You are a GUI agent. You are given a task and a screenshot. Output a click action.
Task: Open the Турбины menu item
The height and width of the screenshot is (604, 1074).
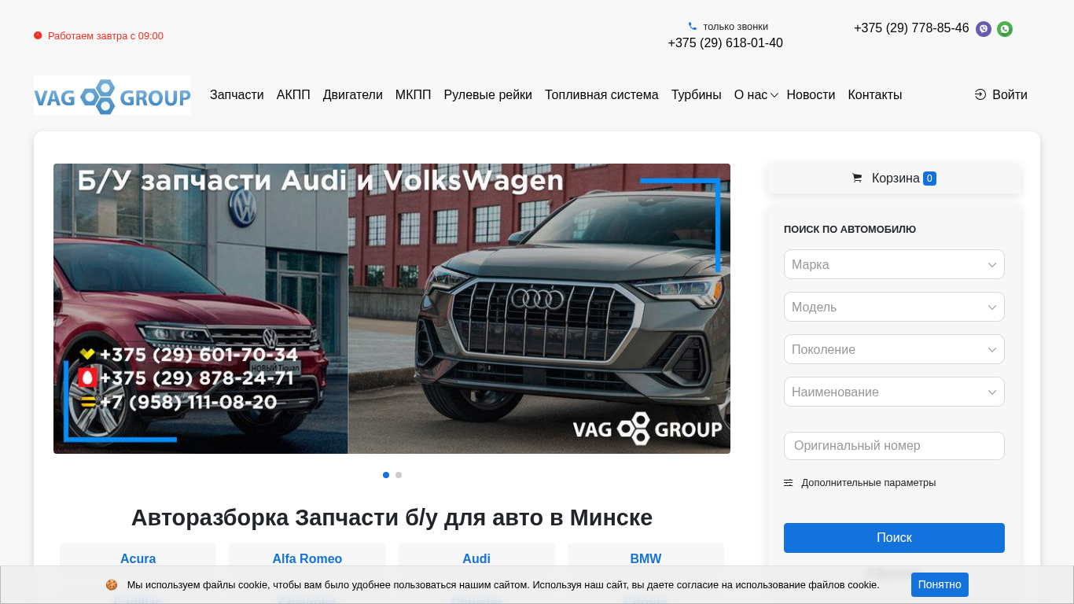coord(697,95)
